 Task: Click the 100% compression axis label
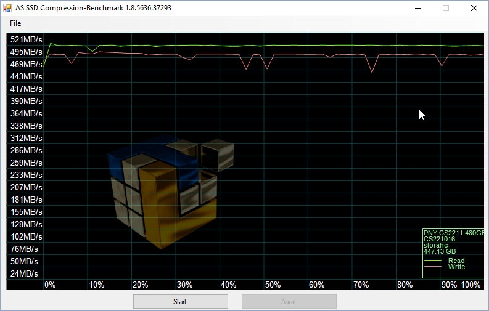471,285
